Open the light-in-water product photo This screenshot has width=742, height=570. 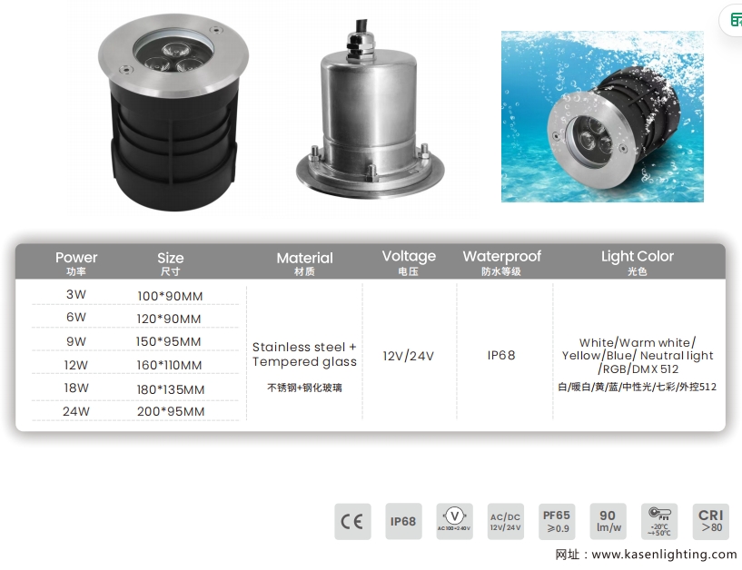pos(602,116)
